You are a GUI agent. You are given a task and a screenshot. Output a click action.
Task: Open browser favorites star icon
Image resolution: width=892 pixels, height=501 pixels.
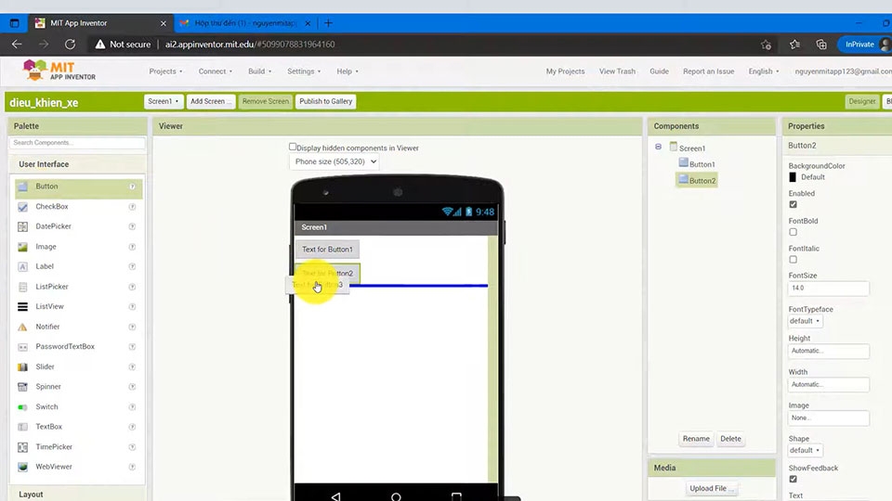(x=794, y=45)
